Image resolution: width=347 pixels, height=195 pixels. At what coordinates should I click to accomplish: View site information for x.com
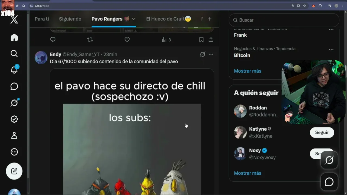click(31, 6)
